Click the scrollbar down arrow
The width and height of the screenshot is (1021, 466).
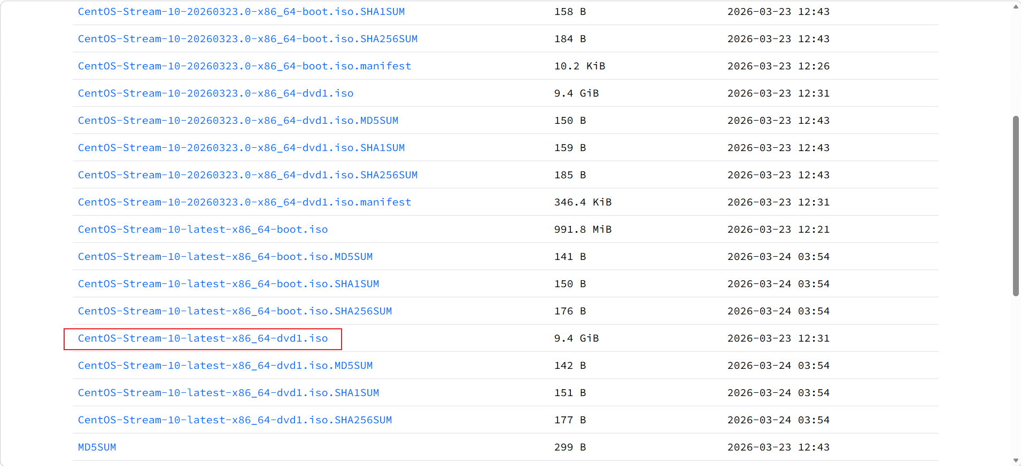point(1016,460)
